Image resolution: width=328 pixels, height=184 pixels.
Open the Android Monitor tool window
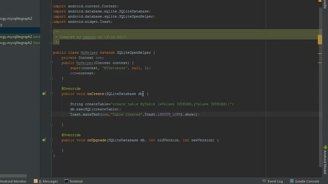coord(13,181)
